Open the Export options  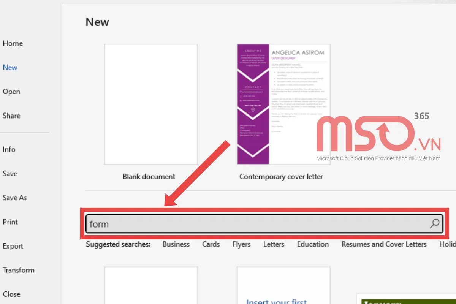click(x=13, y=246)
